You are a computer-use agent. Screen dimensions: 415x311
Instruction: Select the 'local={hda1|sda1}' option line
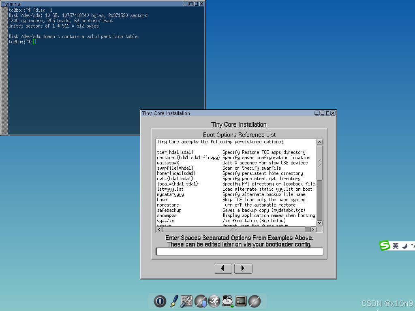(x=178, y=184)
